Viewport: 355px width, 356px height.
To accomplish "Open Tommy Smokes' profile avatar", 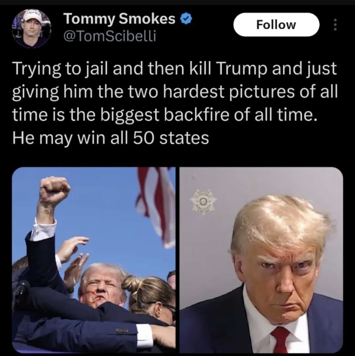I will click(x=32, y=28).
